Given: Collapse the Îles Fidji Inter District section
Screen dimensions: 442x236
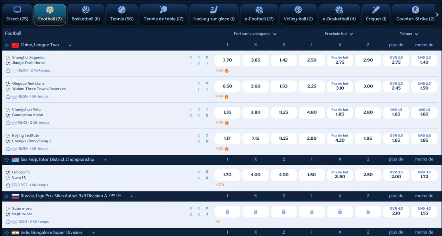Looking at the screenshot, I should pos(106,160).
